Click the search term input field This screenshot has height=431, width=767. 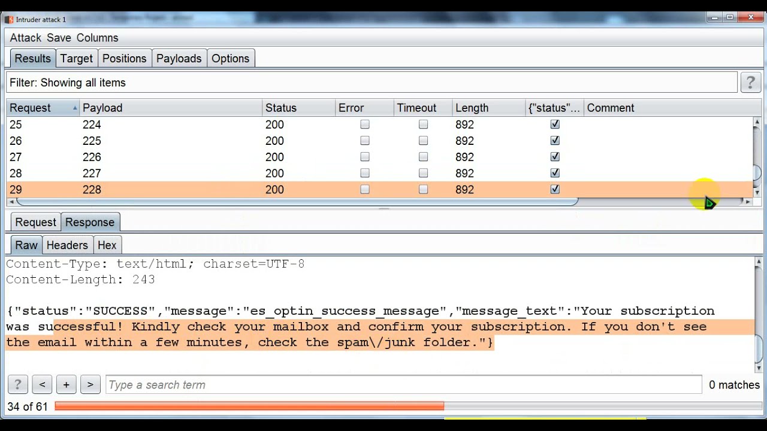tap(403, 385)
